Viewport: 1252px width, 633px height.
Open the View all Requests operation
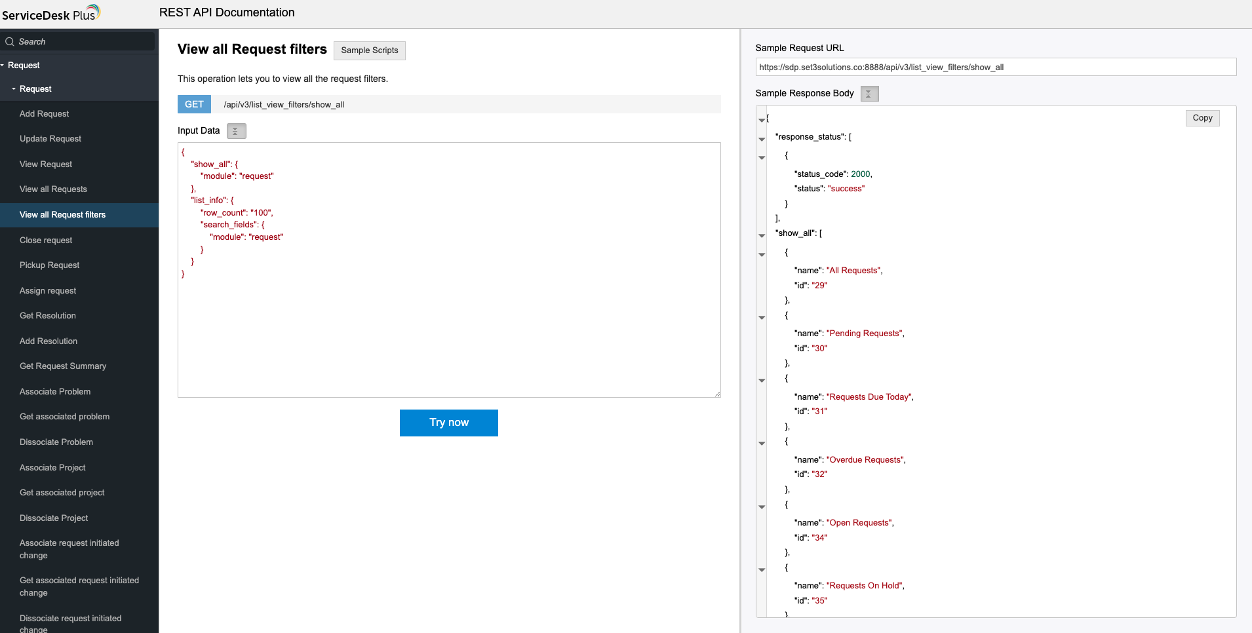[52, 189]
